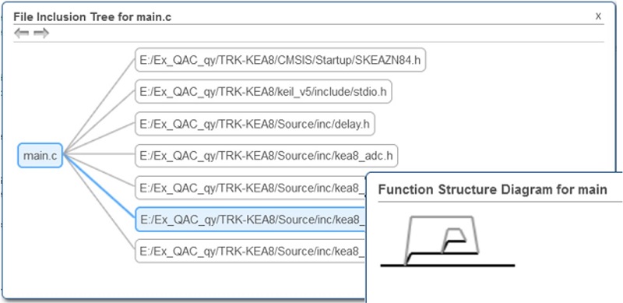Click the middle step line in diagram
The height and width of the screenshot is (303, 623).
[443, 253]
